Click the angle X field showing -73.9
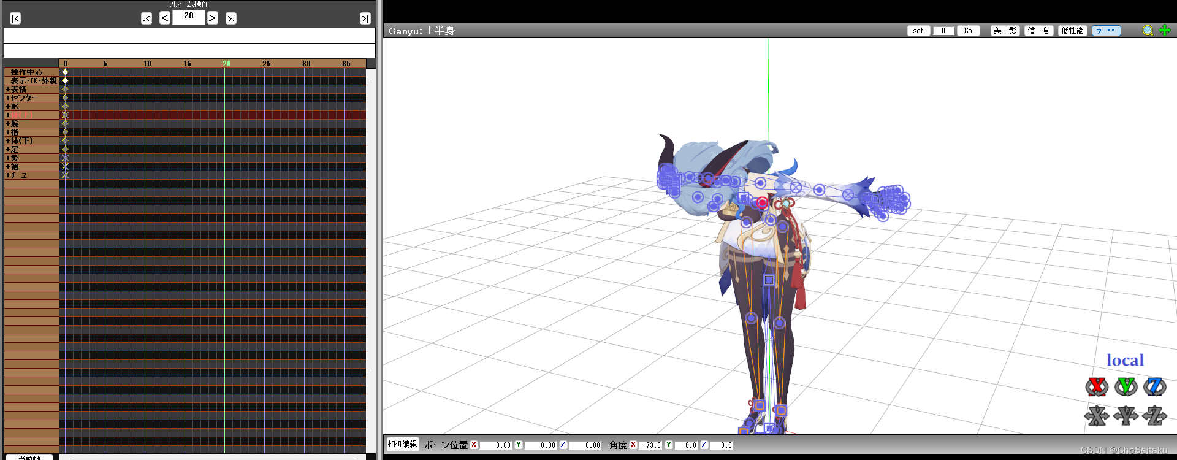1177x460 pixels. point(650,445)
